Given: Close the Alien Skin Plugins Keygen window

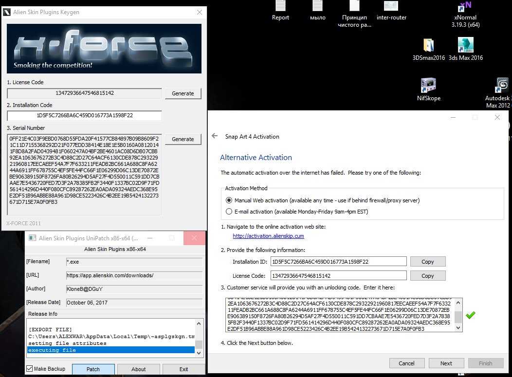Looking at the screenshot, I should point(200,12).
